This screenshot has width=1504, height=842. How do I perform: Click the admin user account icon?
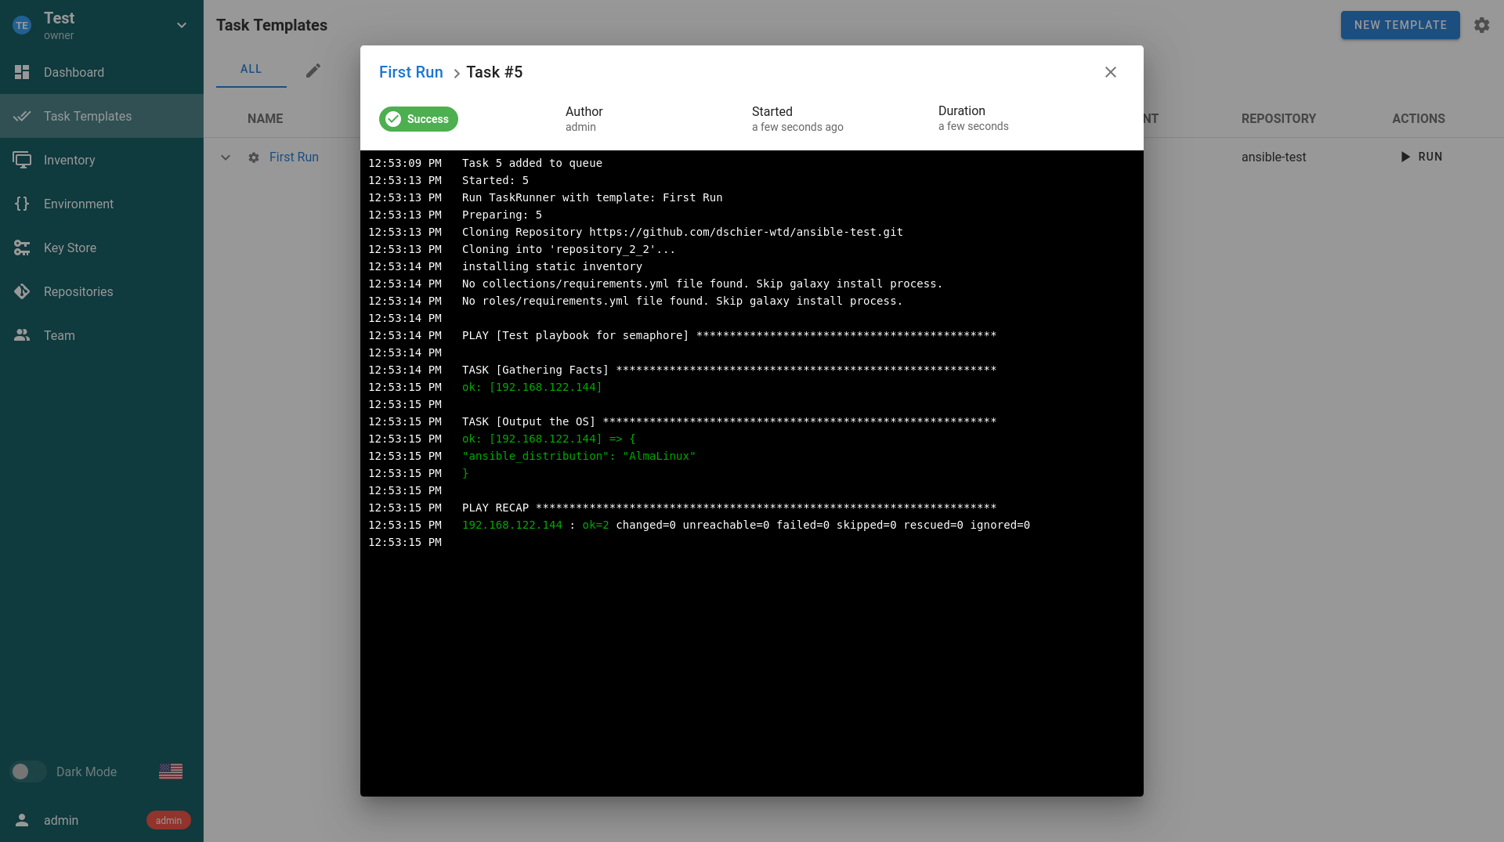[x=22, y=820]
